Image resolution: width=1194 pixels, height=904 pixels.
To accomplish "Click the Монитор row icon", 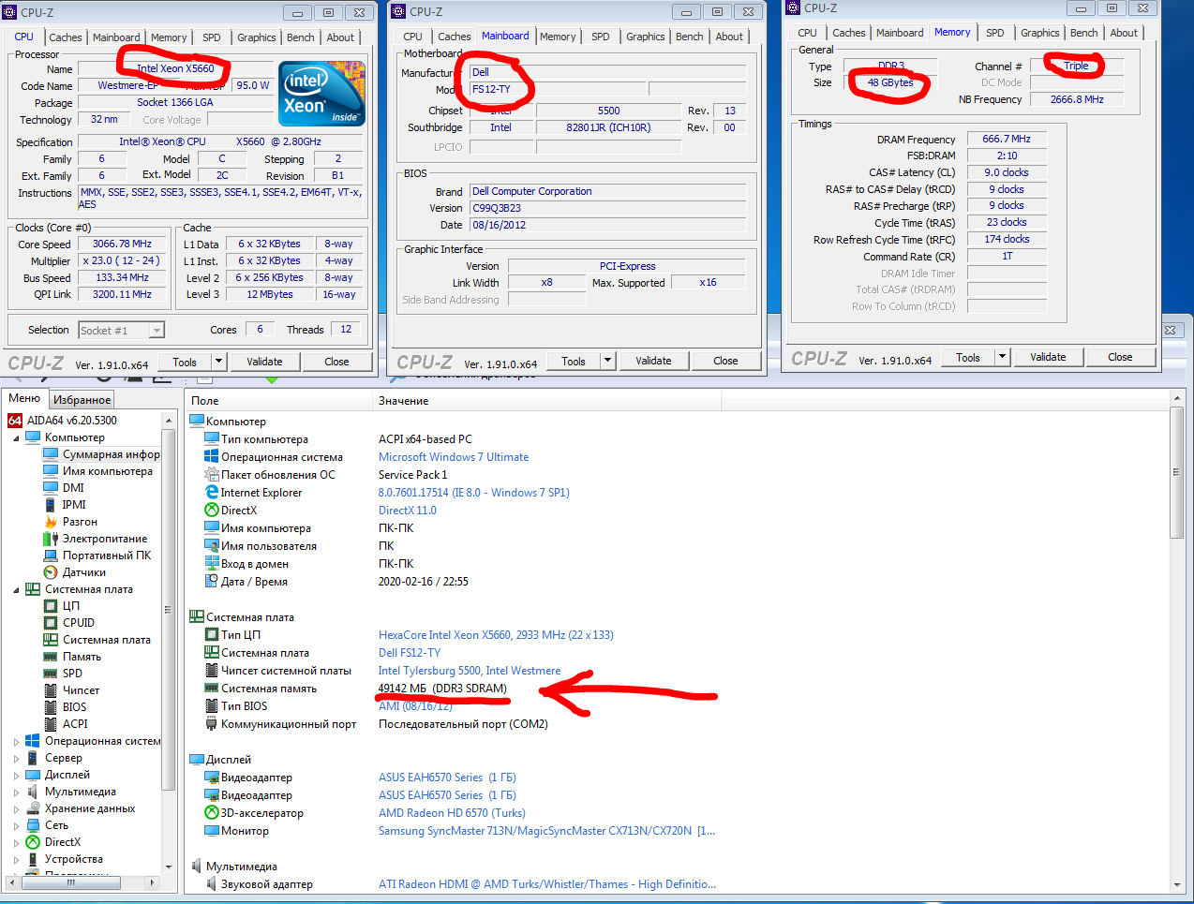I will [x=212, y=831].
